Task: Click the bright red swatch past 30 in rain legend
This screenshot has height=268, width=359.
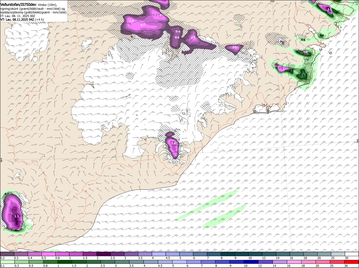Action: 352,262
